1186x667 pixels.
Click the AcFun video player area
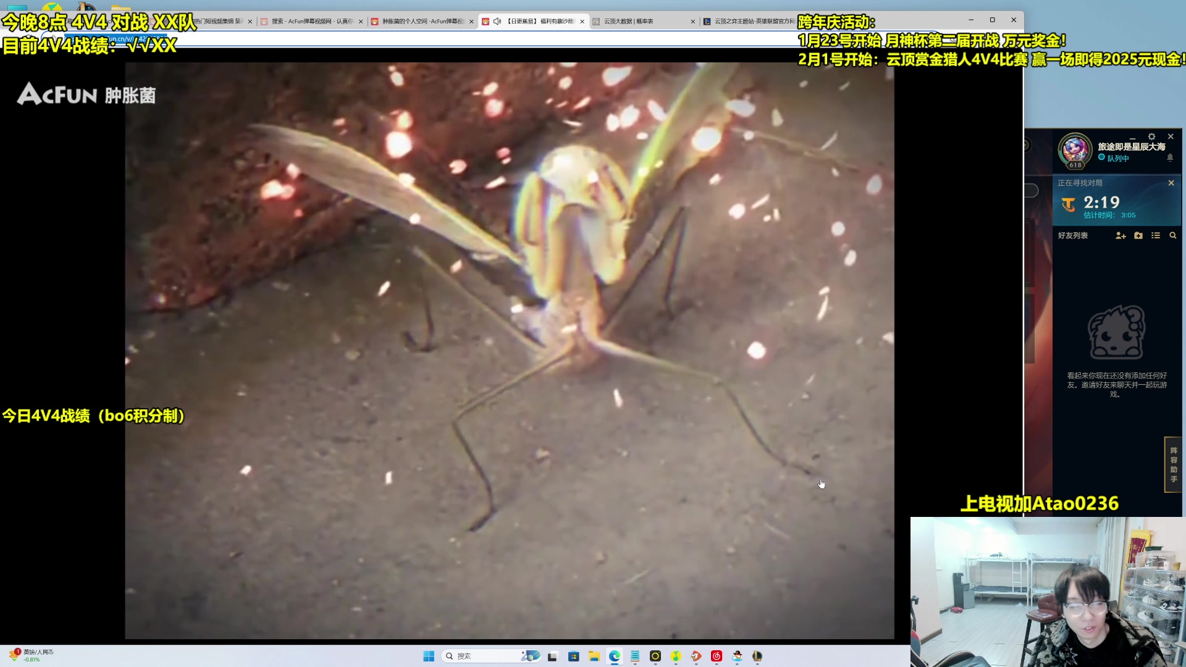click(510, 351)
